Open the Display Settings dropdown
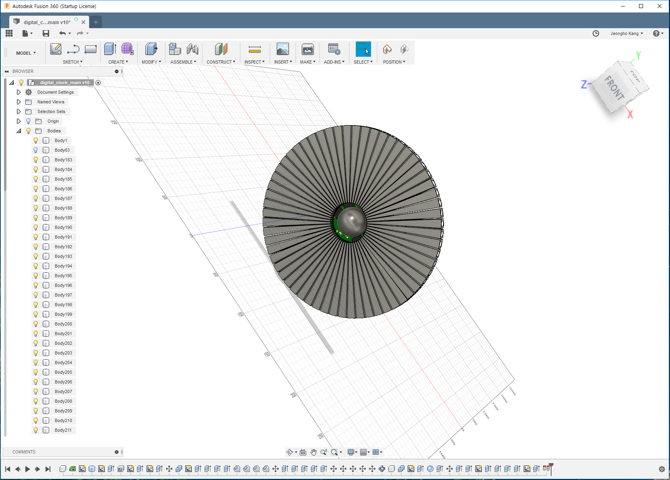The image size is (670, 480). pyautogui.click(x=351, y=452)
